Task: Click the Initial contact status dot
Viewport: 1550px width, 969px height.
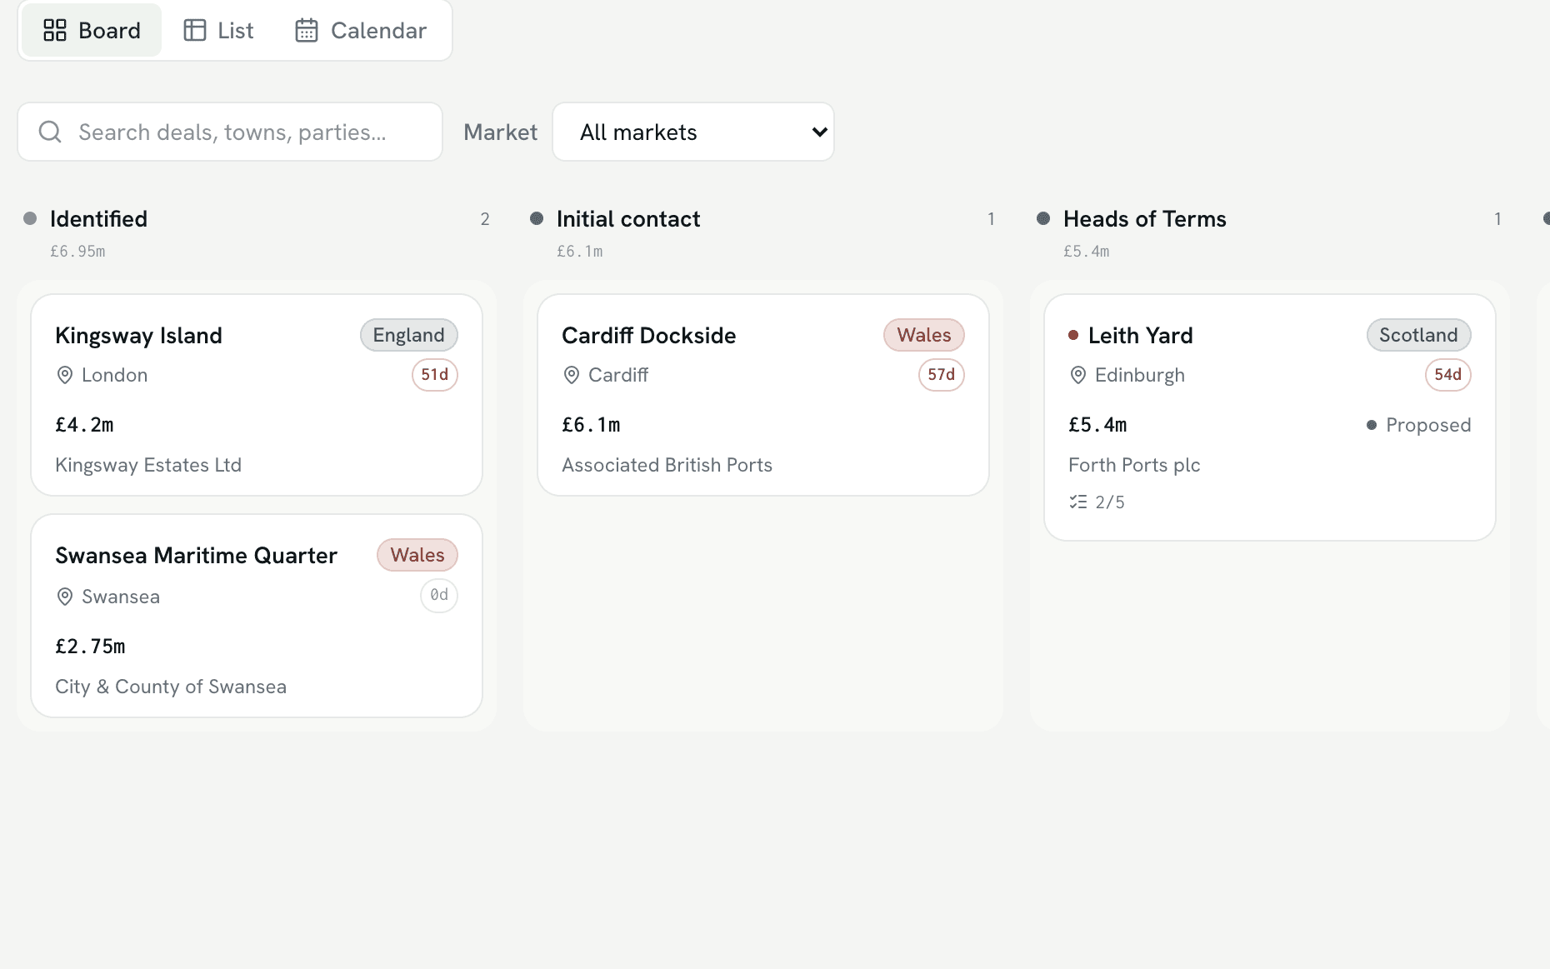Action: 537,218
